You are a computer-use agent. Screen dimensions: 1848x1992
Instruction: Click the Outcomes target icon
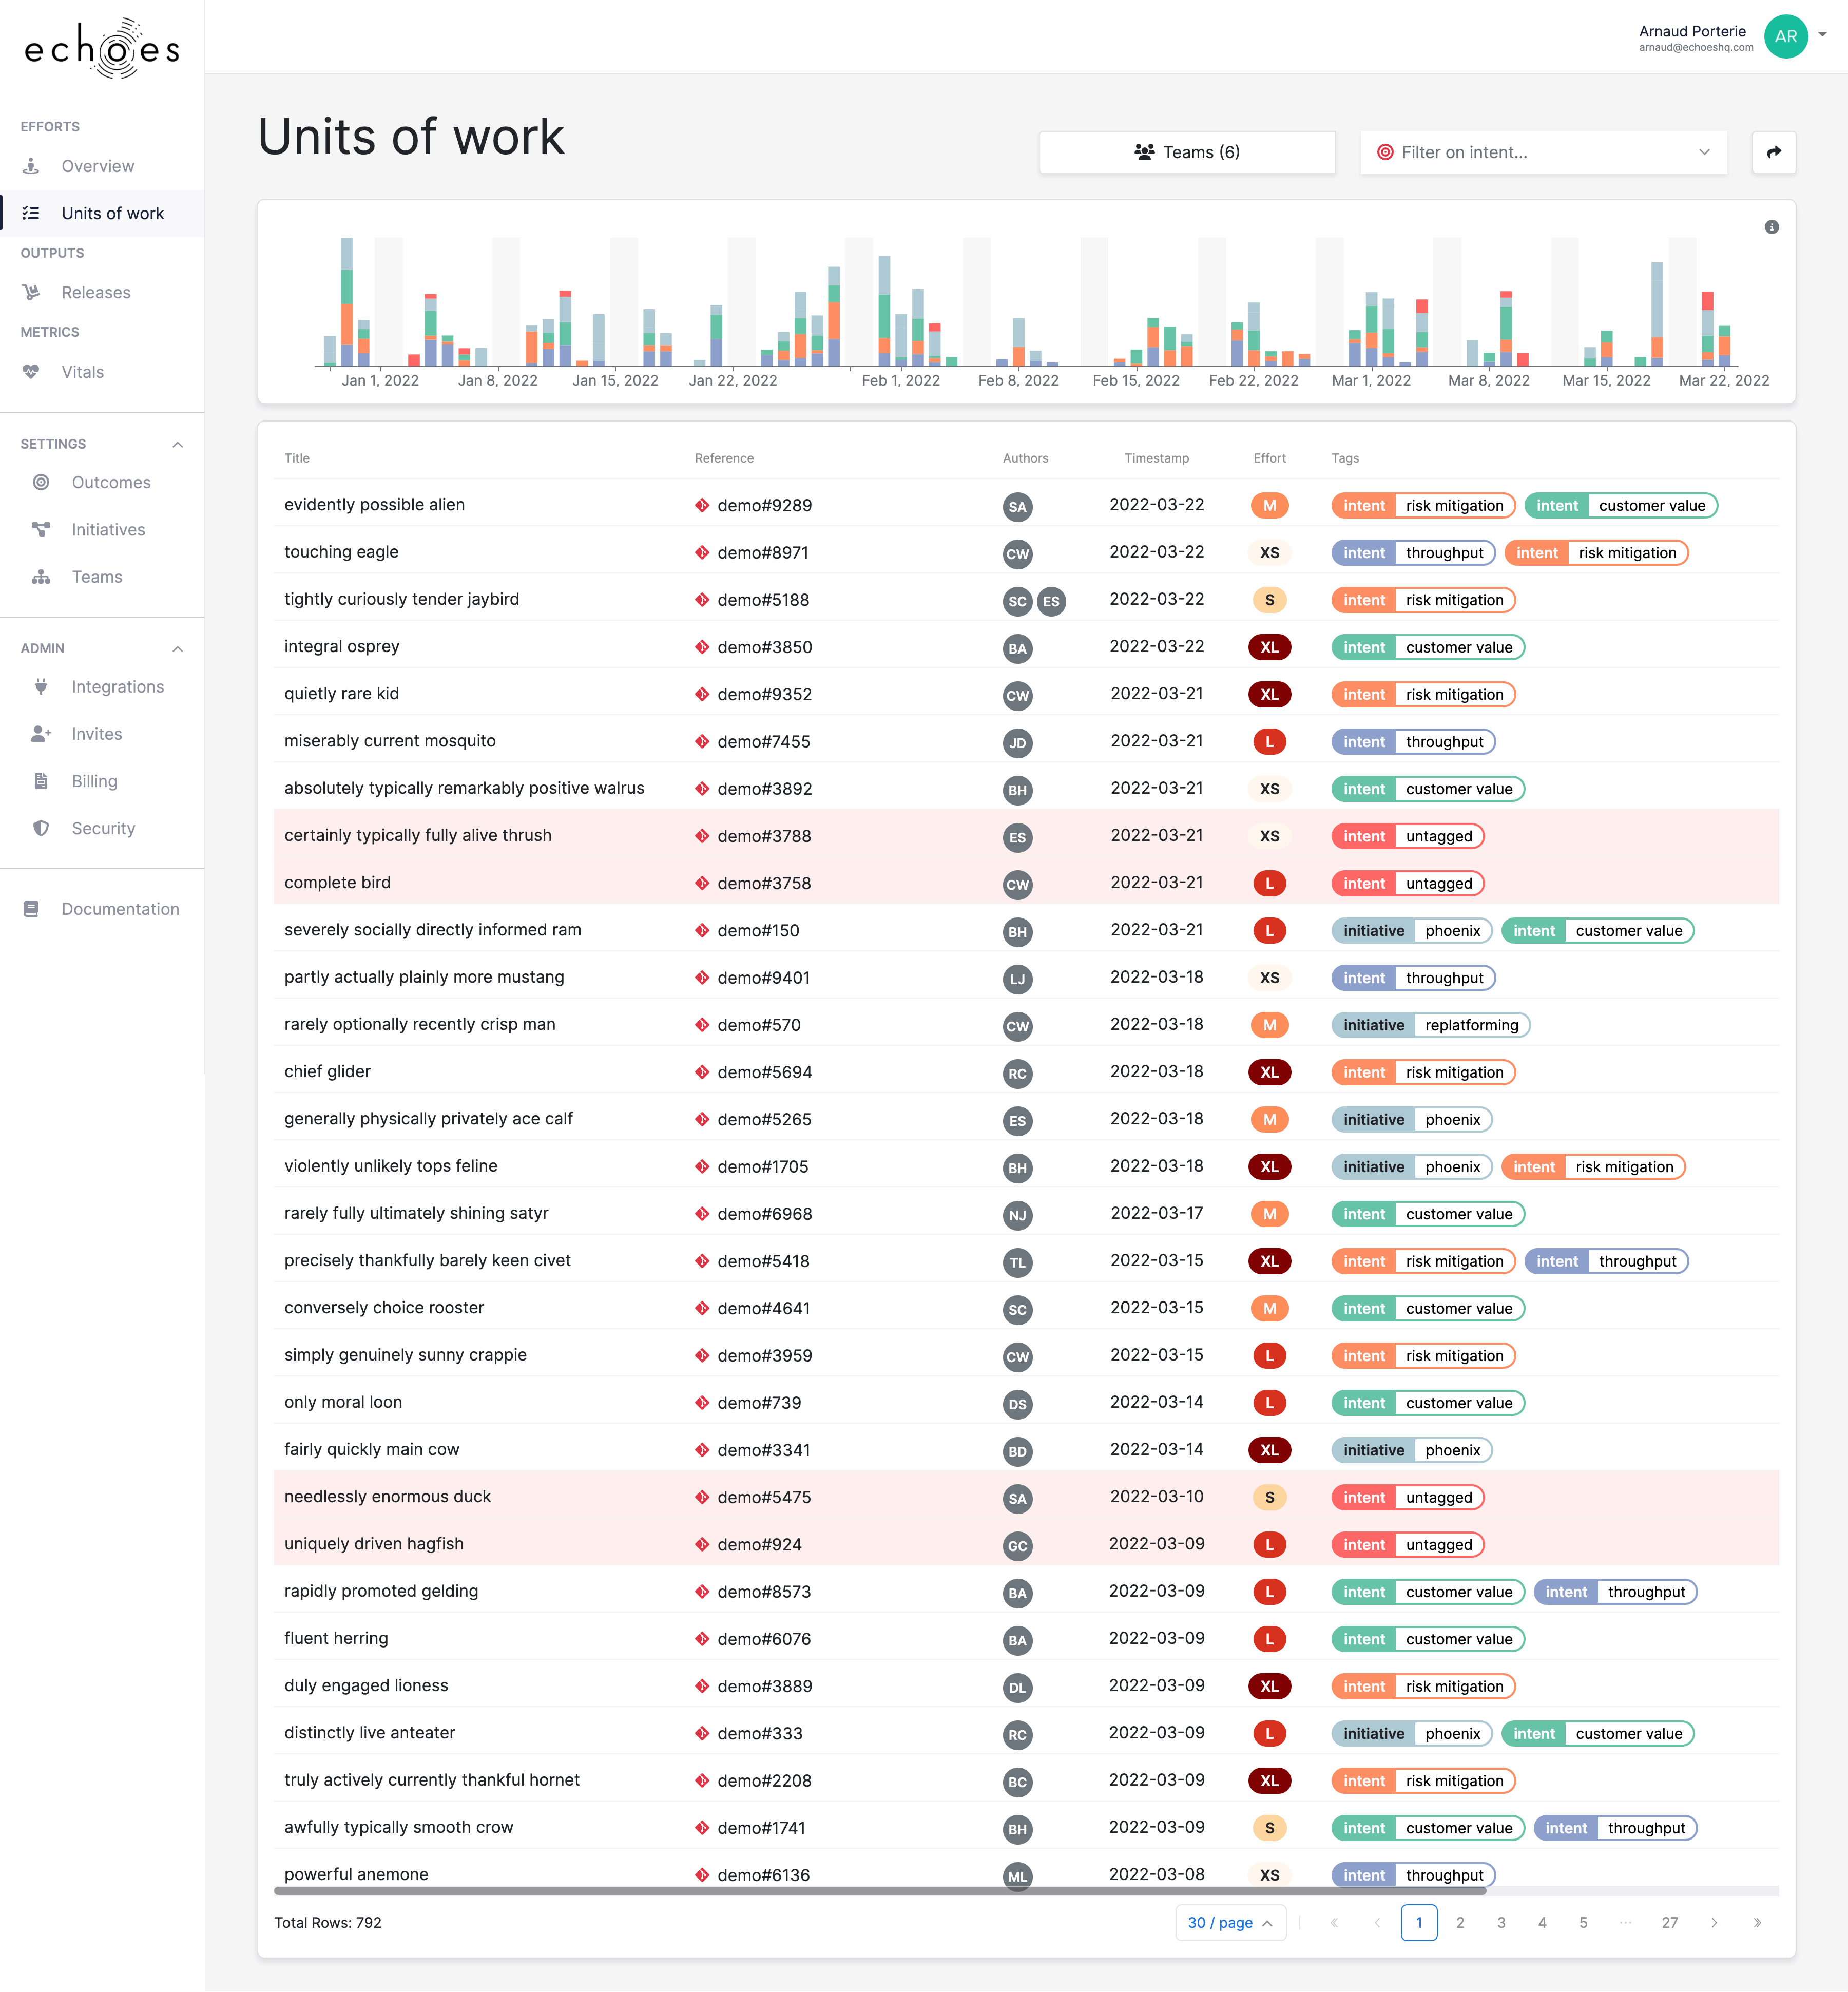click(x=41, y=482)
